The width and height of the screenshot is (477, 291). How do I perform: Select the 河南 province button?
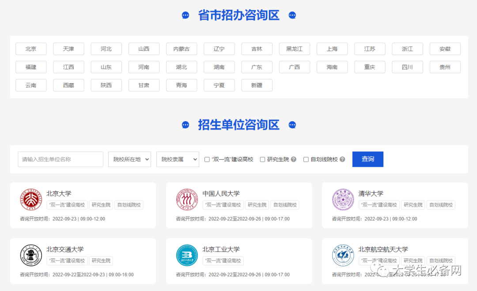click(x=144, y=67)
